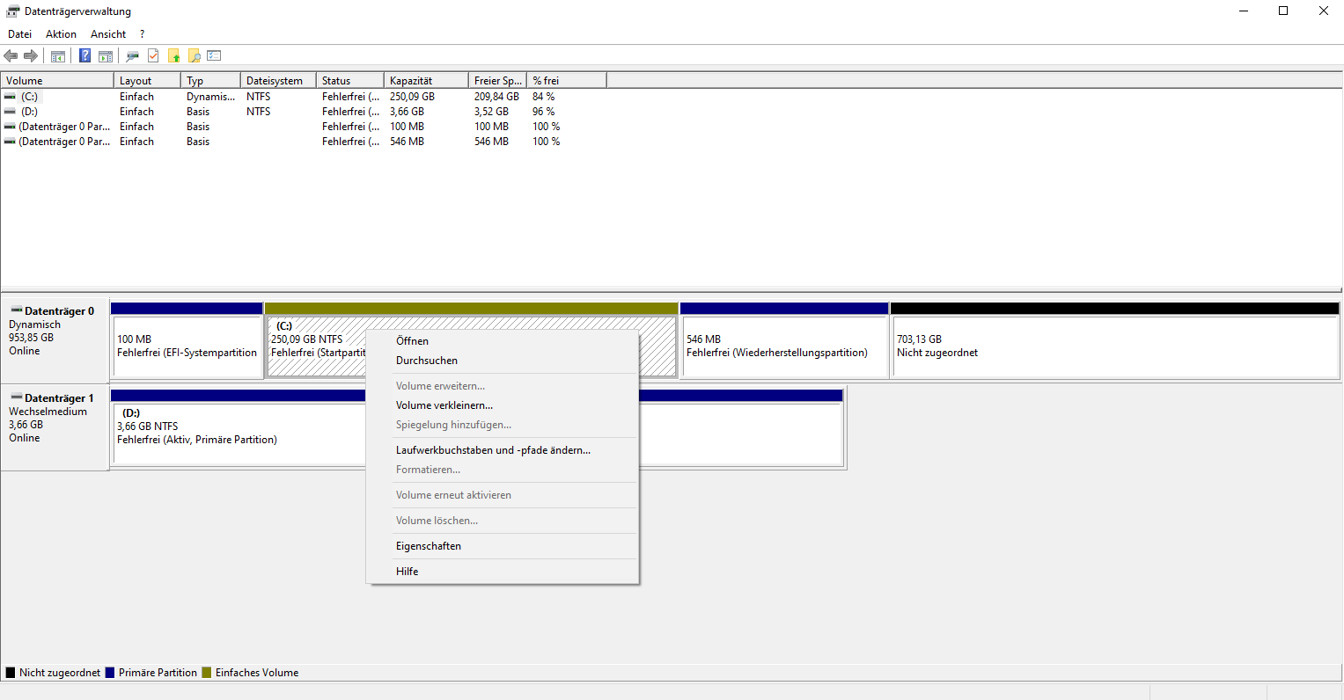The width and height of the screenshot is (1344, 700).
Task: Select the 703,13 GB Nicht zugeordnet block
Action: tap(1115, 341)
